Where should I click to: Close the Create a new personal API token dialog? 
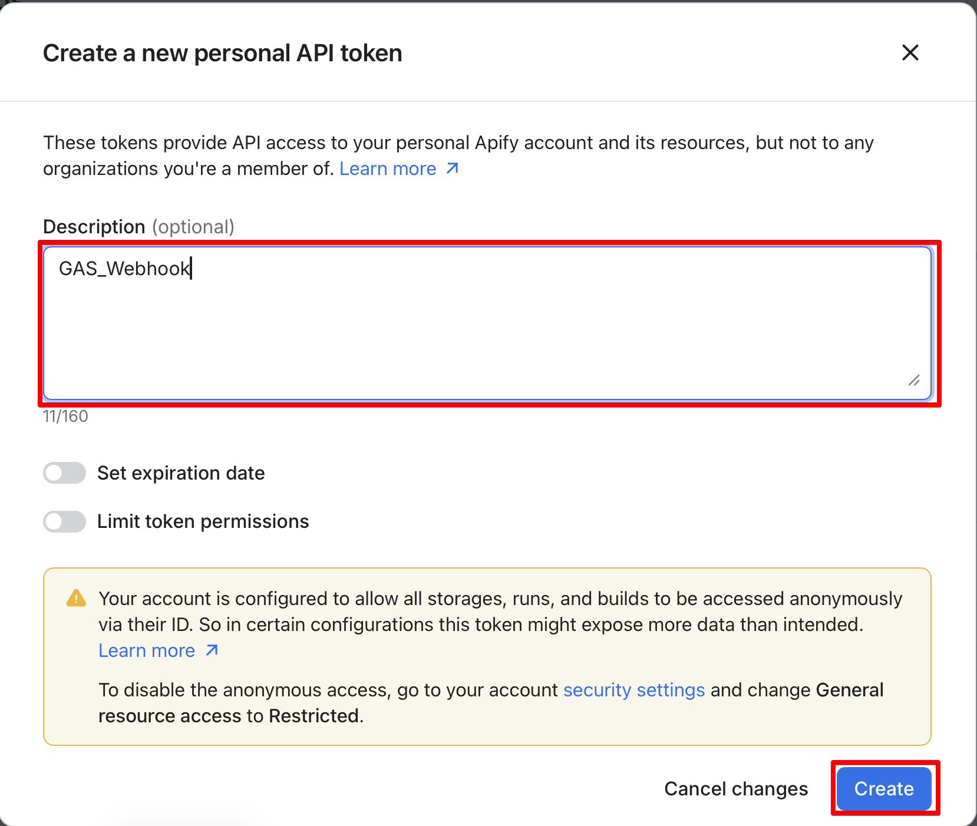pyautogui.click(x=910, y=52)
